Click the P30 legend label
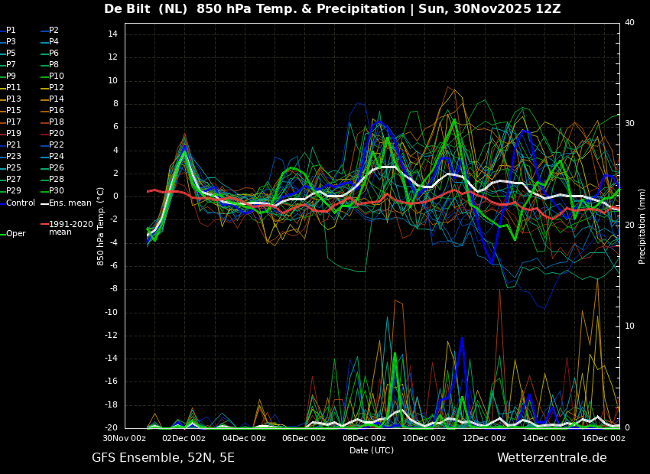This screenshot has width=650, height=474. (x=57, y=191)
